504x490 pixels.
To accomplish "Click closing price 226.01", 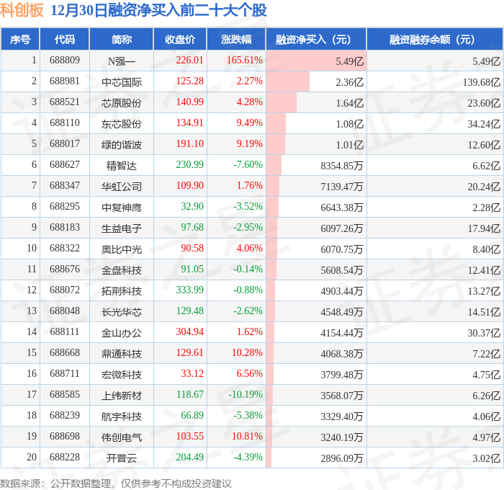I will pyautogui.click(x=189, y=60).
